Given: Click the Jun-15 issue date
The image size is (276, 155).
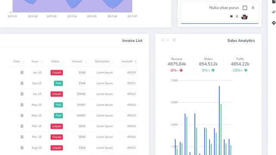Looking at the screenshot, I should (x=37, y=94).
